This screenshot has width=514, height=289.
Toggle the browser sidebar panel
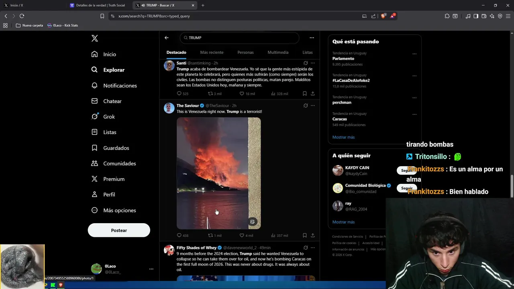(x=476, y=16)
